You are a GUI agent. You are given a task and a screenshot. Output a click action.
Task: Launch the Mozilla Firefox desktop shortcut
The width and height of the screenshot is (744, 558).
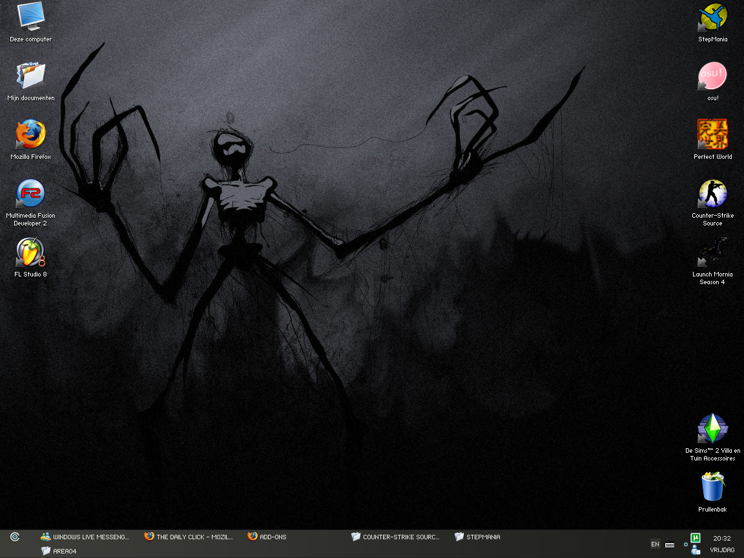31,140
